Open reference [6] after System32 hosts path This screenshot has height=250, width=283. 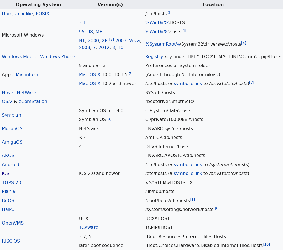(244, 43)
